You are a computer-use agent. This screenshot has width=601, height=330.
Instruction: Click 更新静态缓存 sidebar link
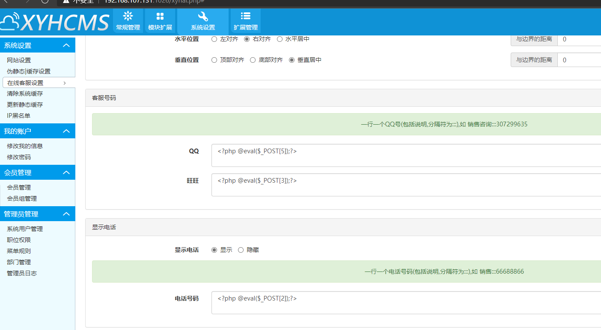coord(25,105)
